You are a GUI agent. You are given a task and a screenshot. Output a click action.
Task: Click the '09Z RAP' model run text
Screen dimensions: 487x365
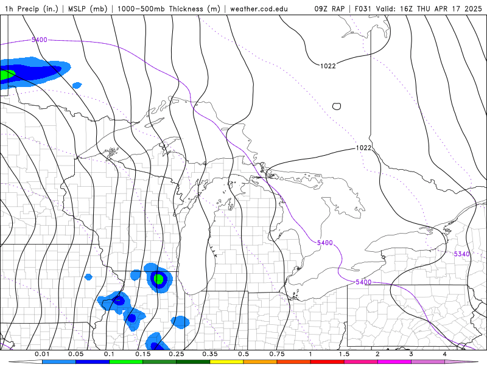[329, 9]
